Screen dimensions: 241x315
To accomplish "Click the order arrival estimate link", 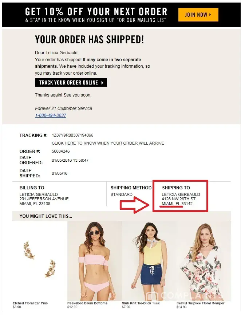I will pos(108,143).
